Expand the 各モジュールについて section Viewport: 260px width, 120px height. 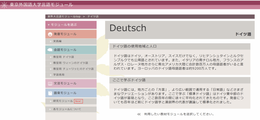(x=50, y=109)
